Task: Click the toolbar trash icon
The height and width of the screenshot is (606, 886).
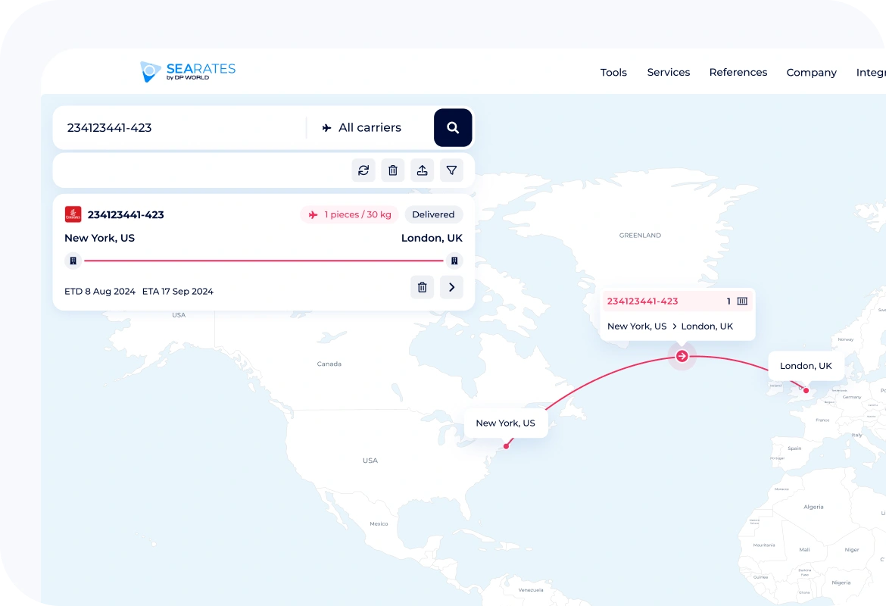Action: (x=393, y=170)
